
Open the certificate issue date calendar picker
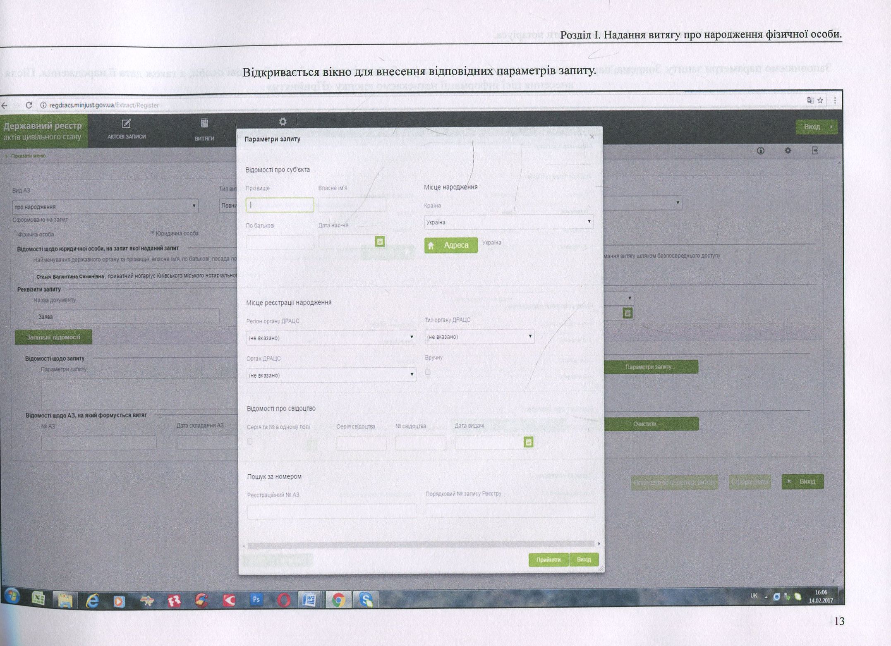528,442
